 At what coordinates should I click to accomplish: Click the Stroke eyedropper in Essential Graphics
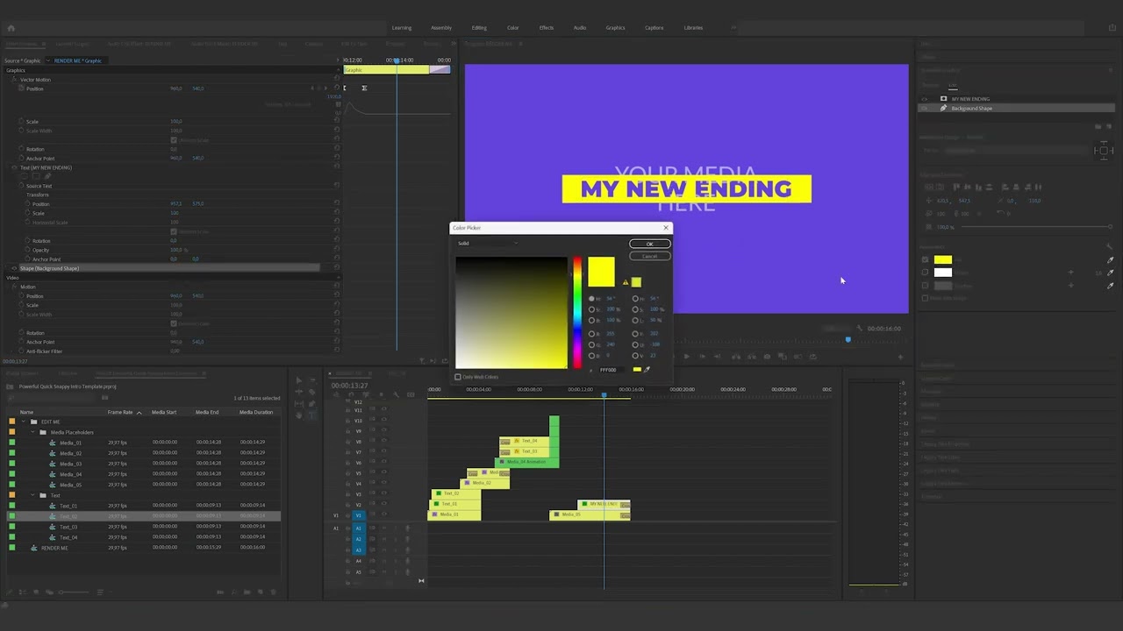click(x=1111, y=272)
